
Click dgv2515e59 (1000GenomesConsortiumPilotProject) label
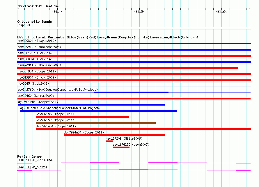(60, 108)
